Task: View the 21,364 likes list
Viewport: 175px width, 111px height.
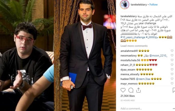Action: coord(127,96)
